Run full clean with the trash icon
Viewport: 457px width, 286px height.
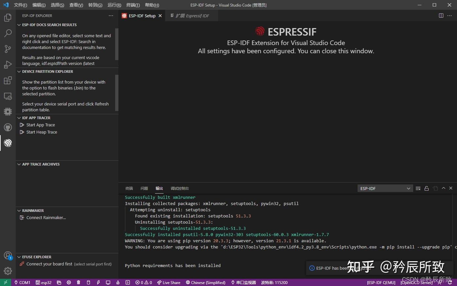79,282
